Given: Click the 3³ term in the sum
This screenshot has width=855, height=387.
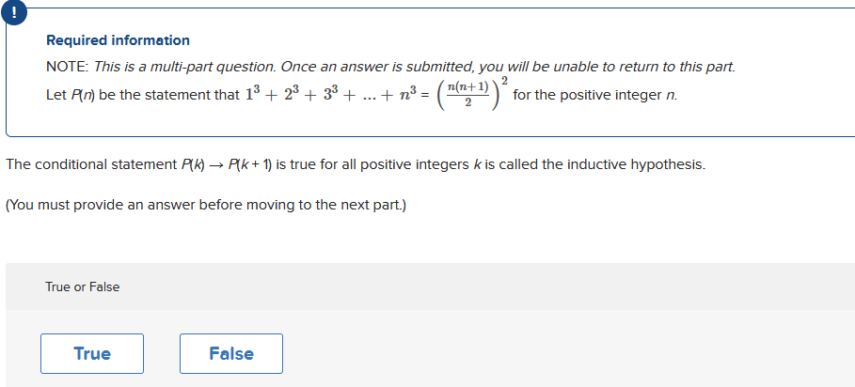Looking at the screenshot, I should coord(326,94).
